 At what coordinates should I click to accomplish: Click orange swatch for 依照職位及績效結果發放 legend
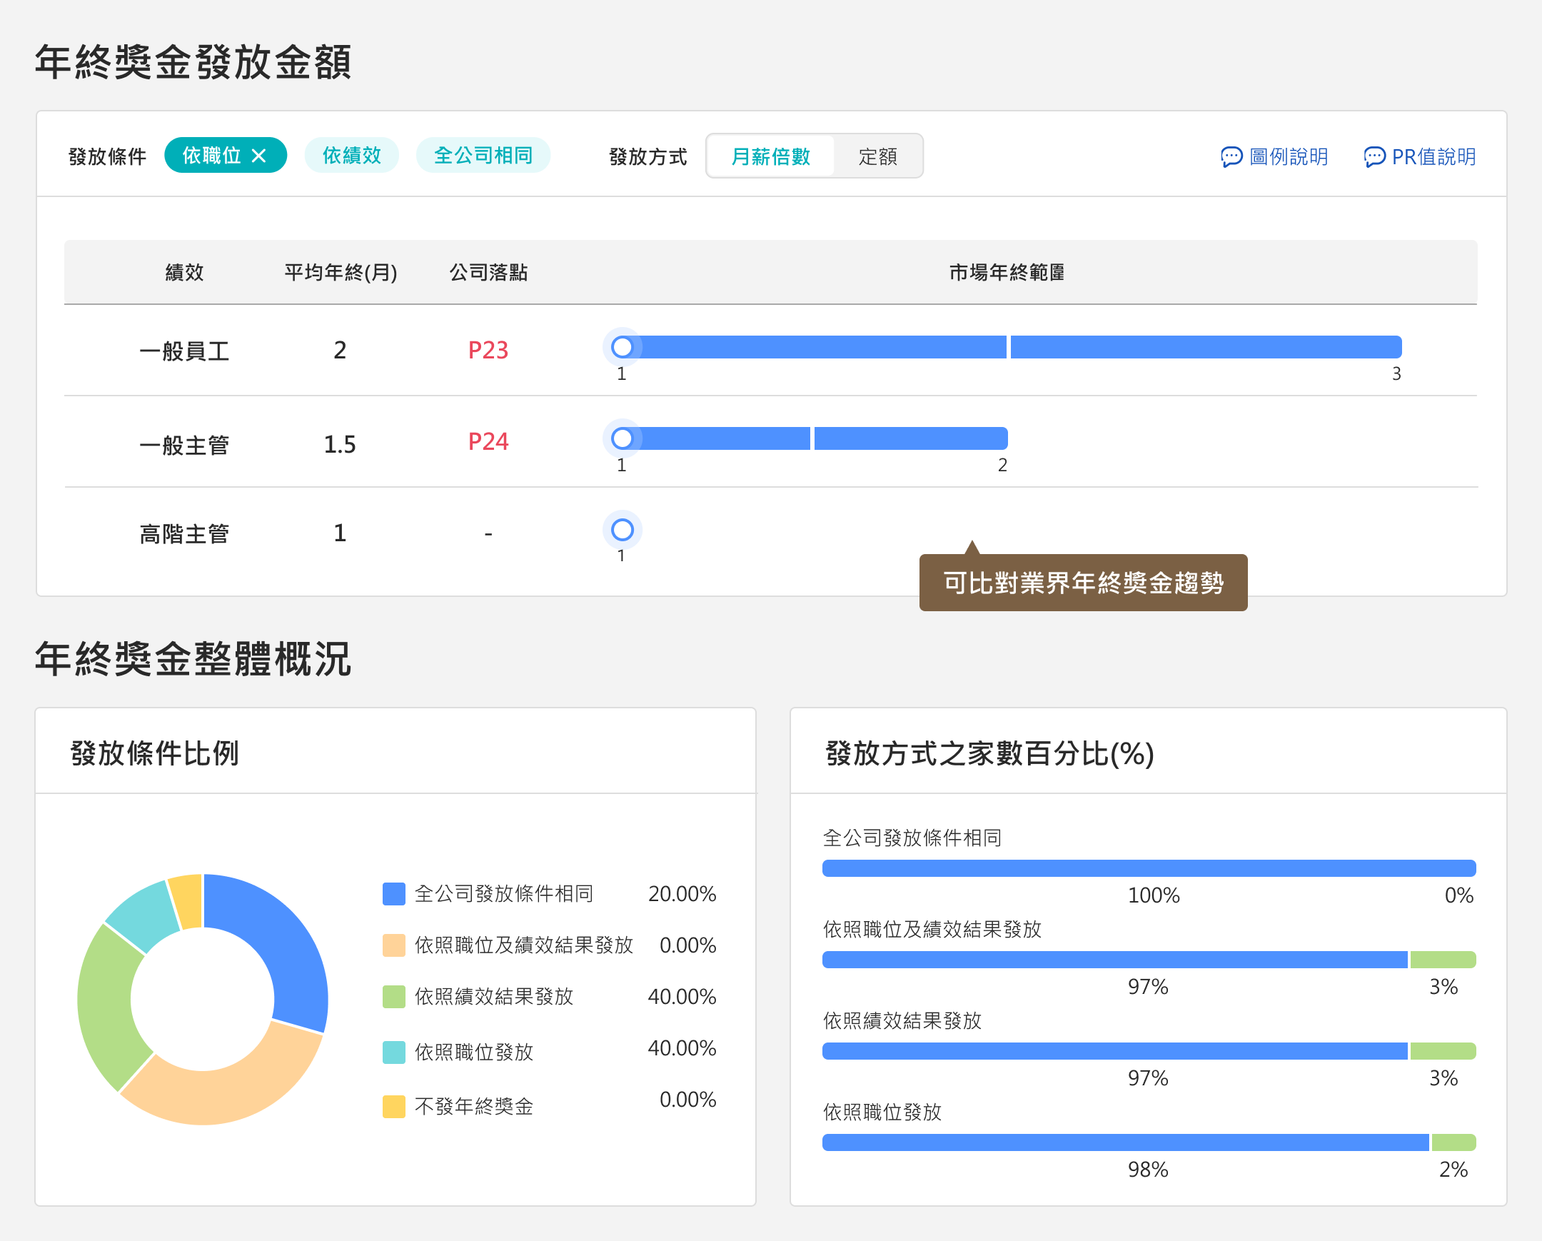tap(393, 945)
